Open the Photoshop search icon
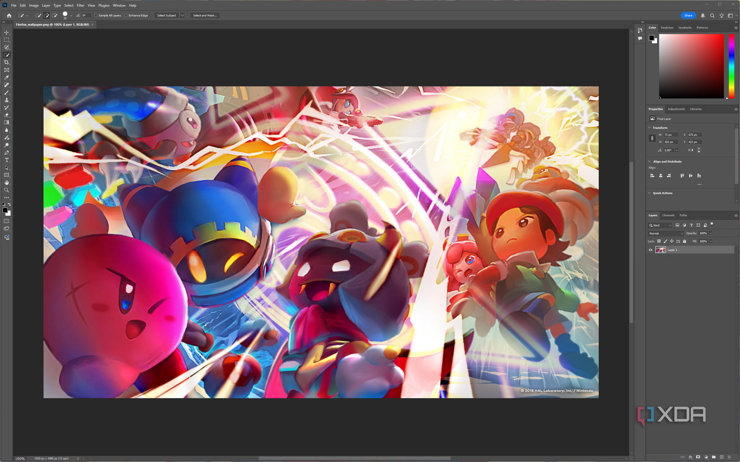This screenshot has width=740, height=462. point(712,16)
